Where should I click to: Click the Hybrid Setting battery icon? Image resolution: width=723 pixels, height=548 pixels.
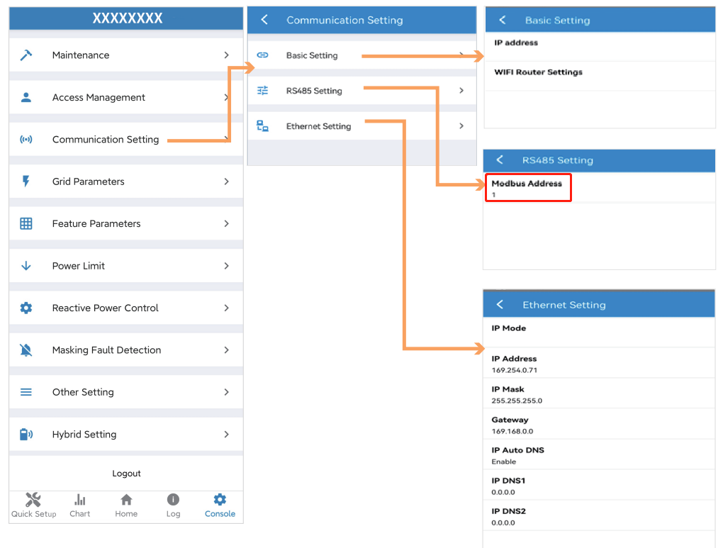click(26, 434)
